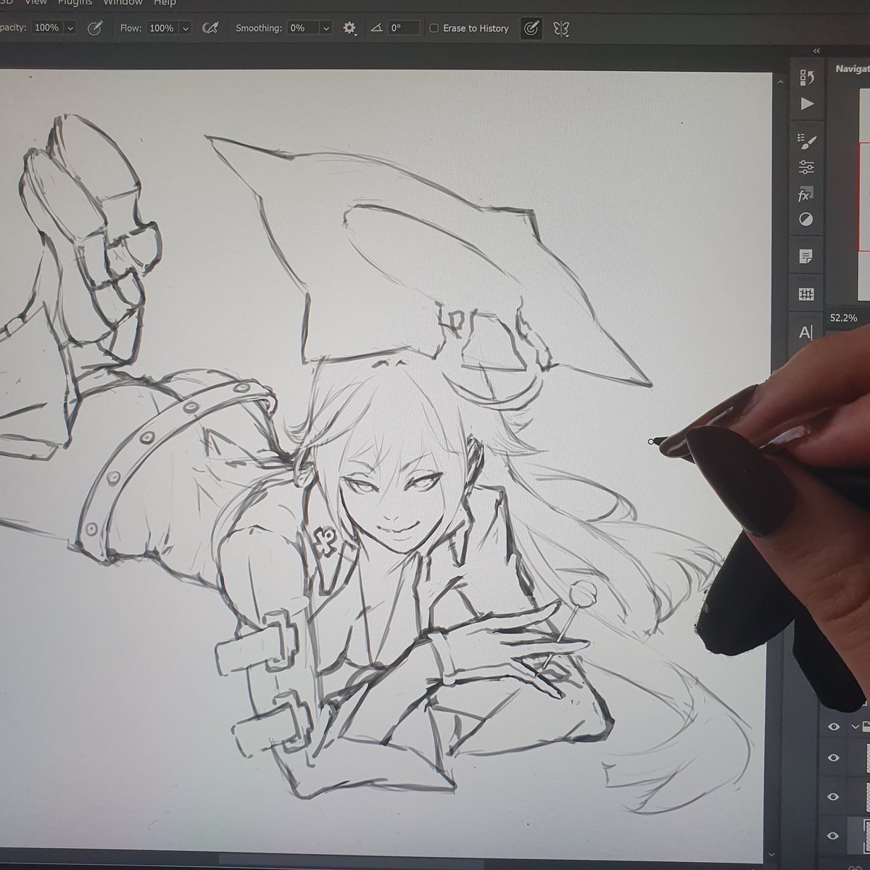Enable the airbrush mode icon

[210, 28]
